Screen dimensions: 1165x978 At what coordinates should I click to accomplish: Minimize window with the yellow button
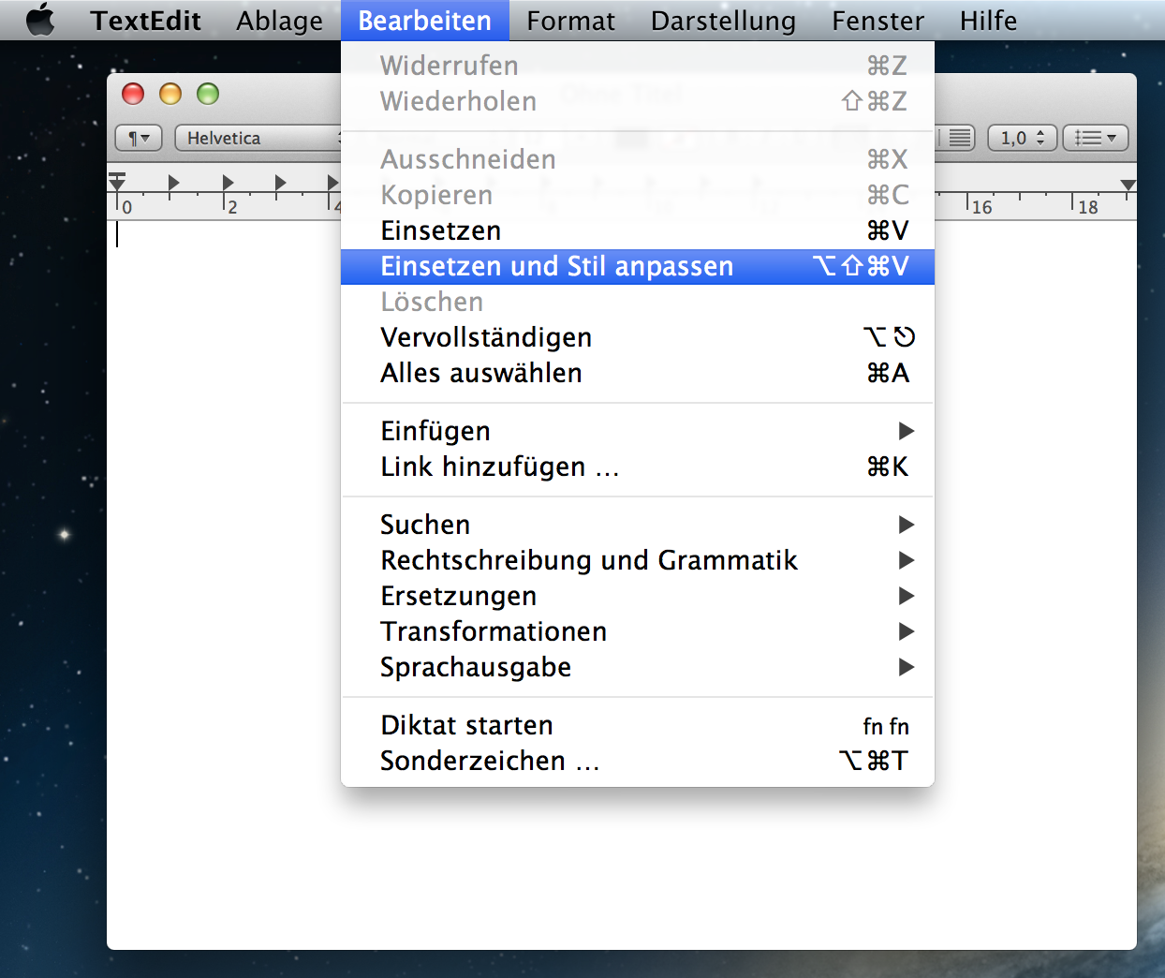coord(170,94)
